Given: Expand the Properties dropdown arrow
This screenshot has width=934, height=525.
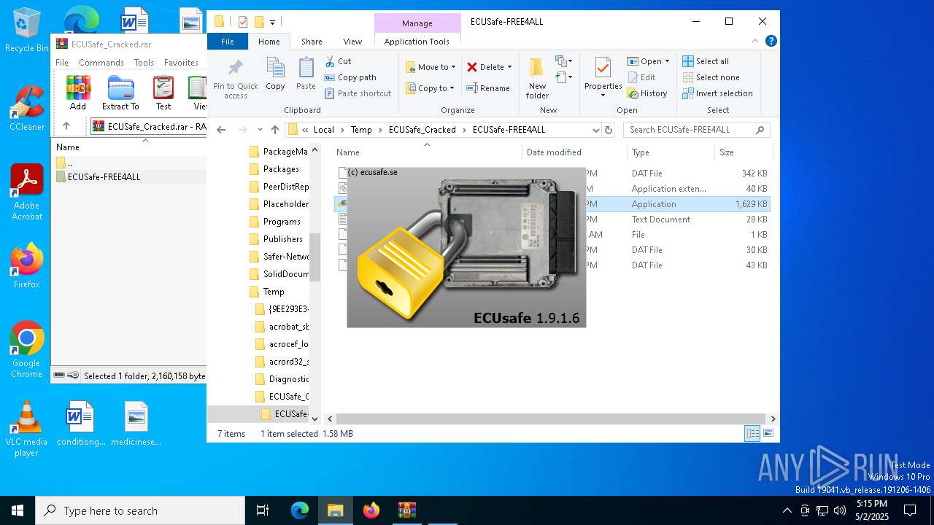Looking at the screenshot, I should tap(603, 96).
